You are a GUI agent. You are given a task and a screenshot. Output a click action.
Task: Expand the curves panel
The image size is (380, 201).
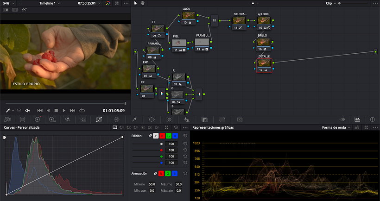tap(166, 127)
